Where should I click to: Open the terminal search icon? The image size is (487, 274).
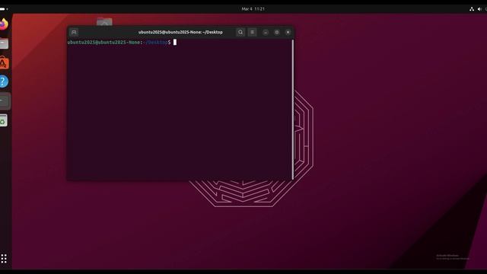[240, 32]
